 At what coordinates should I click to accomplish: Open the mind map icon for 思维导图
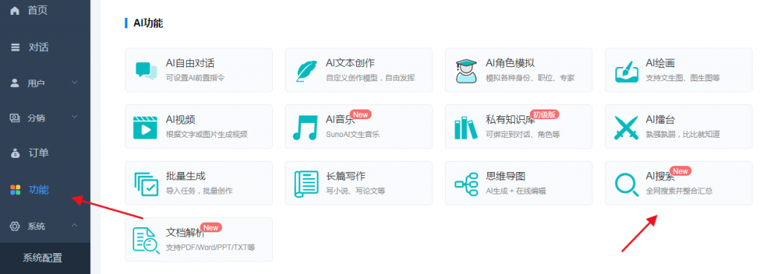(466, 184)
